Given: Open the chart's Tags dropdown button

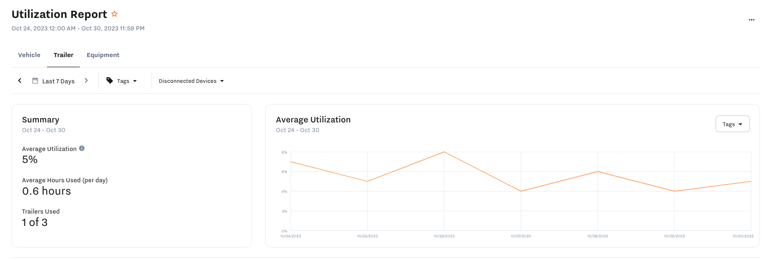Looking at the screenshot, I should pyautogui.click(x=732, y=124).
